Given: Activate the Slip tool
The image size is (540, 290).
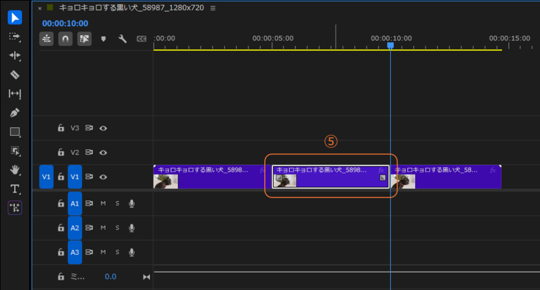Looking at the screenshot, I should tap(15, 94).
